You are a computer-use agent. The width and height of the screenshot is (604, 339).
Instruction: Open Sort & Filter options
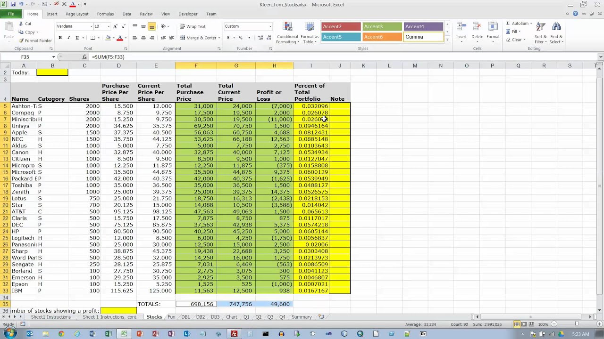pos(541,33)
